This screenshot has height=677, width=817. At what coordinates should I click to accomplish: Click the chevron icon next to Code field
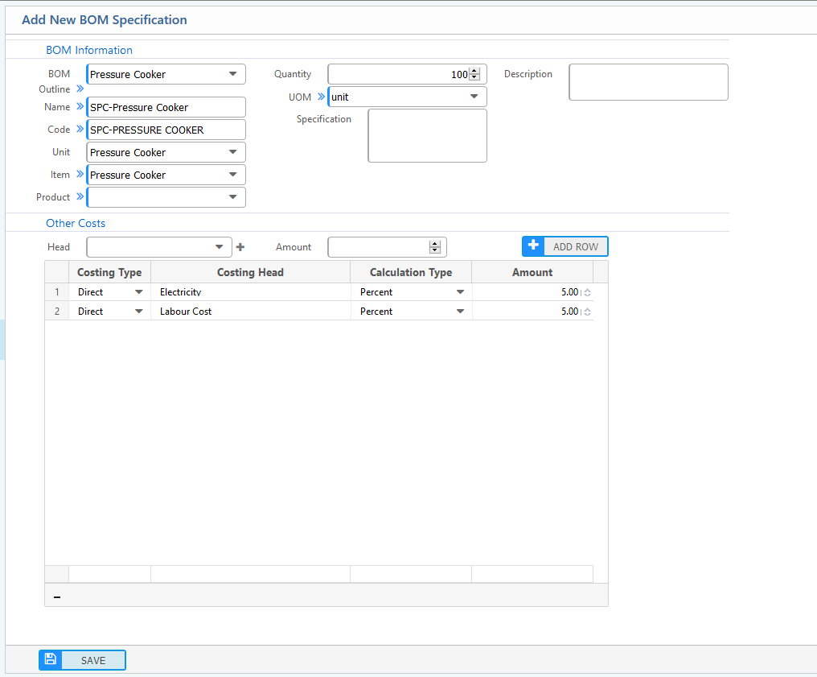pos(79,129)
